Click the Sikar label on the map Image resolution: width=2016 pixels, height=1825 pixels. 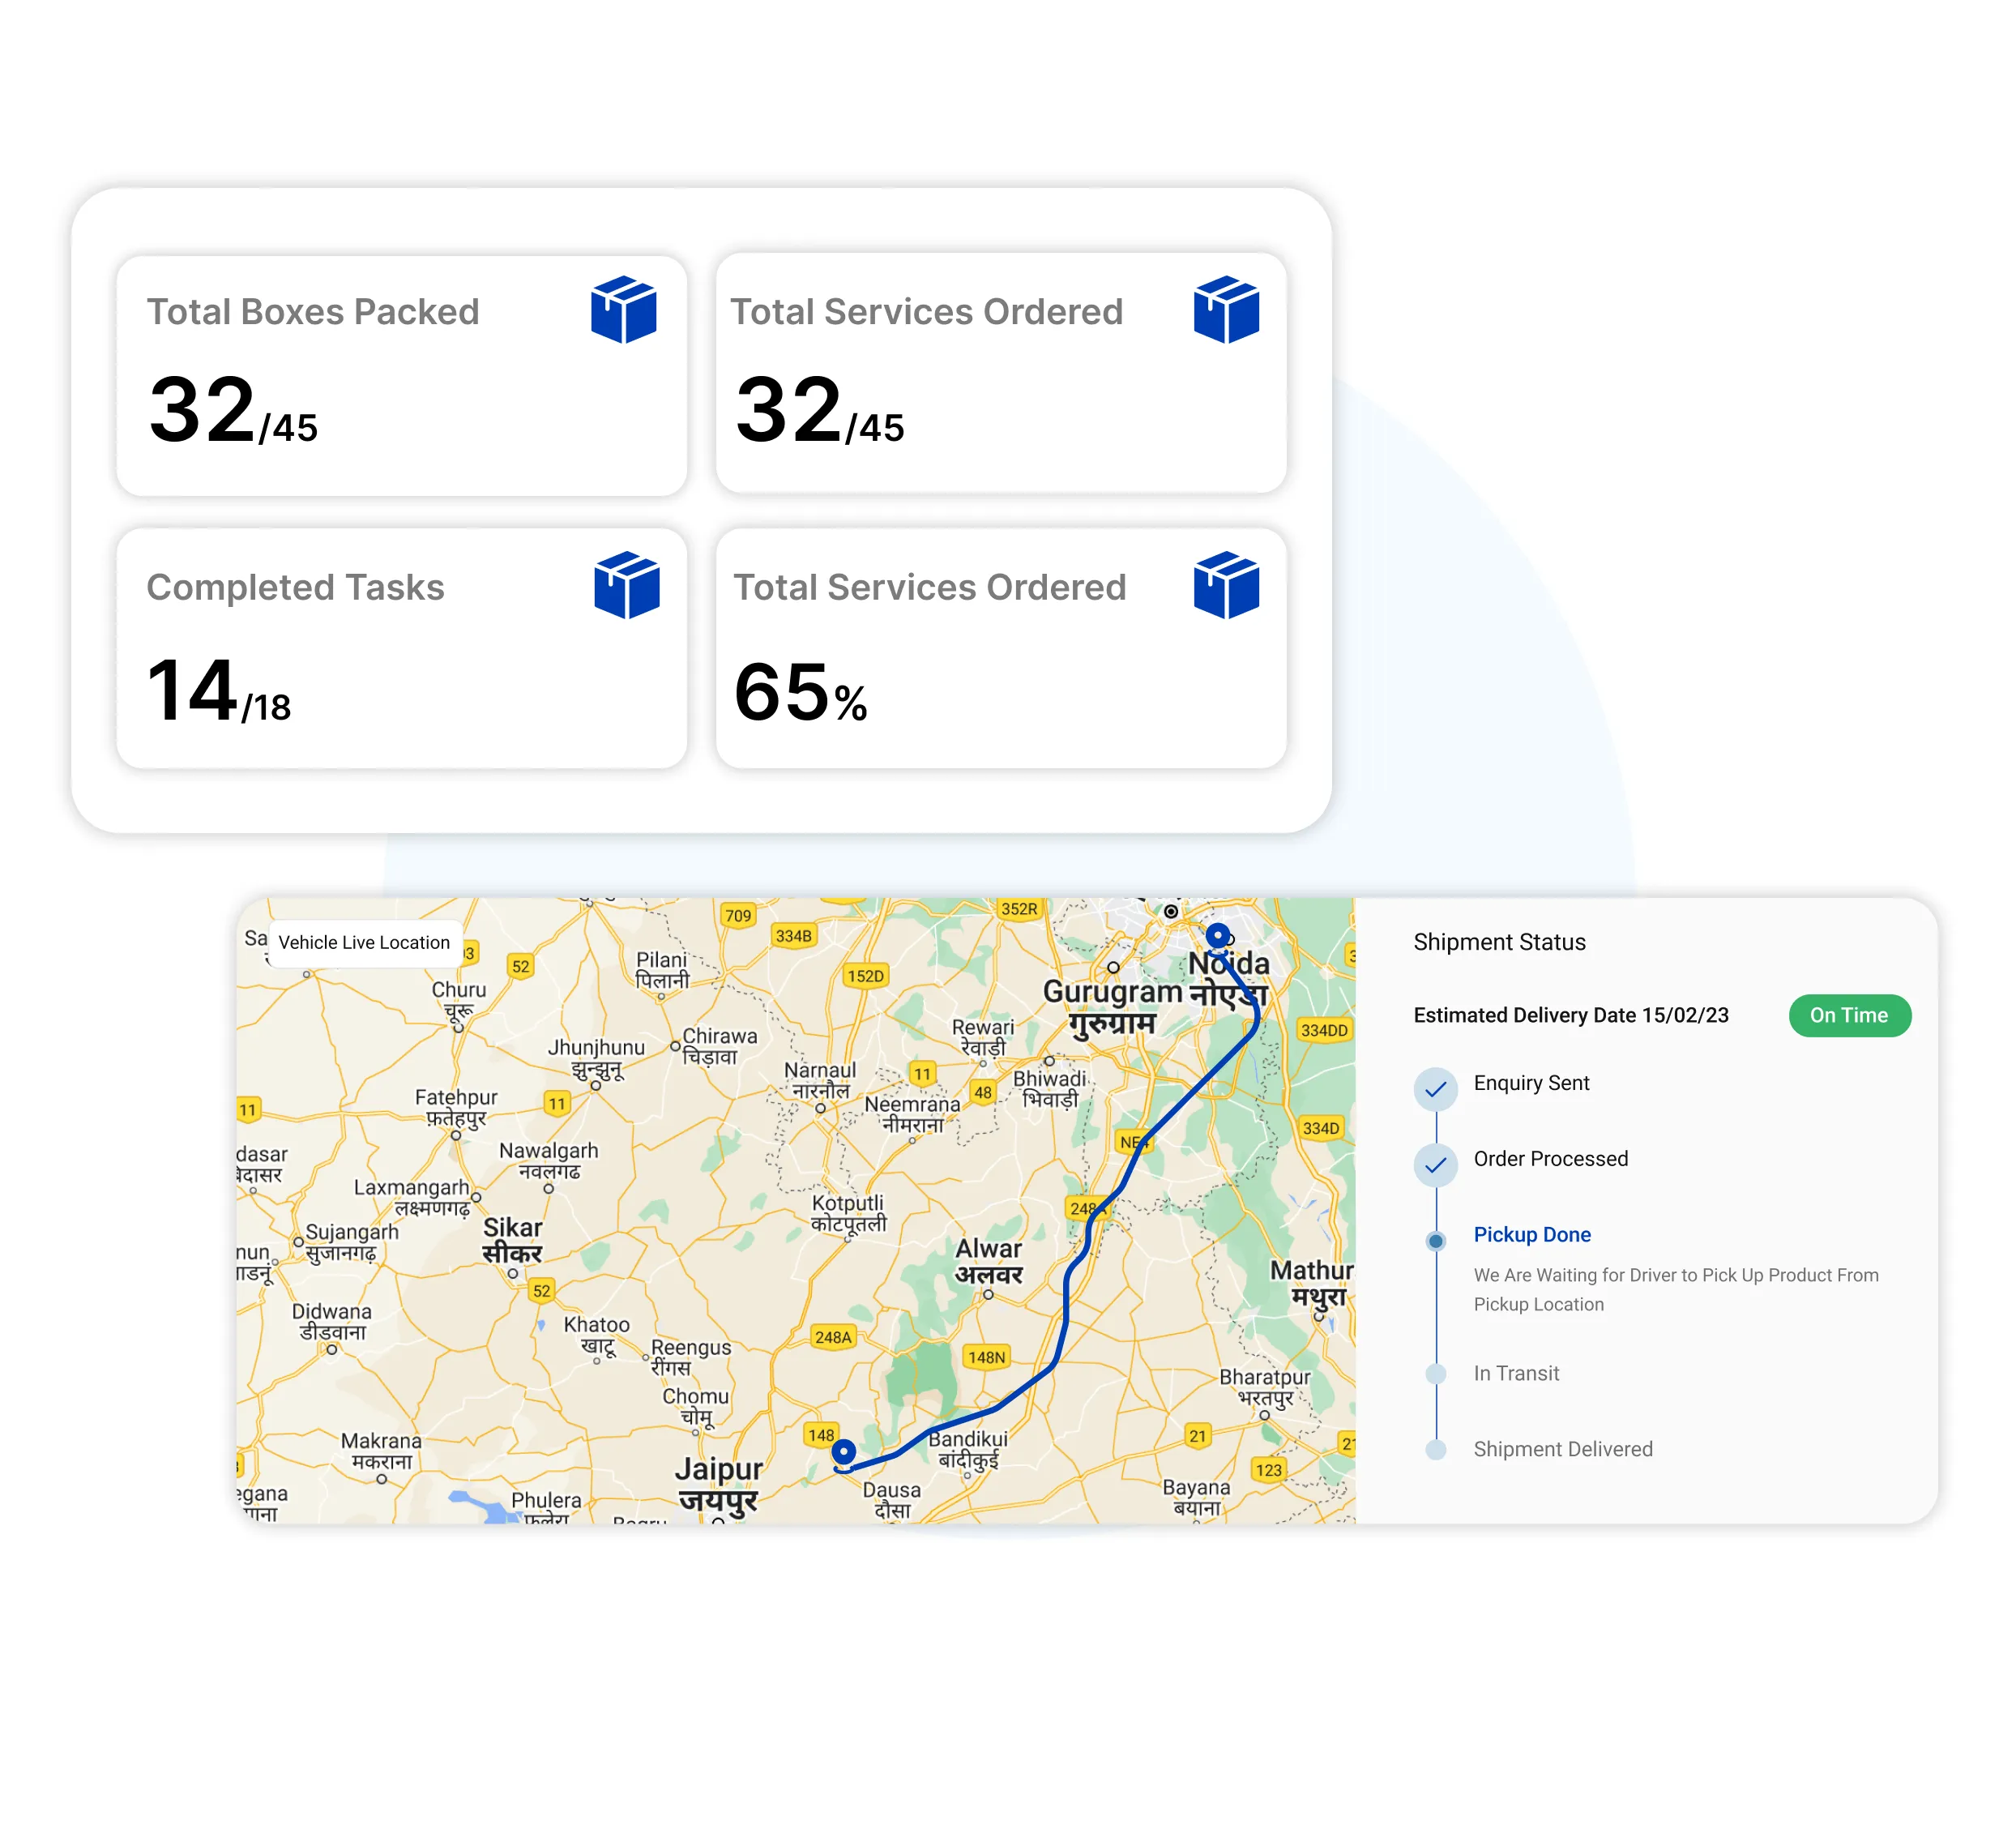512,1240
